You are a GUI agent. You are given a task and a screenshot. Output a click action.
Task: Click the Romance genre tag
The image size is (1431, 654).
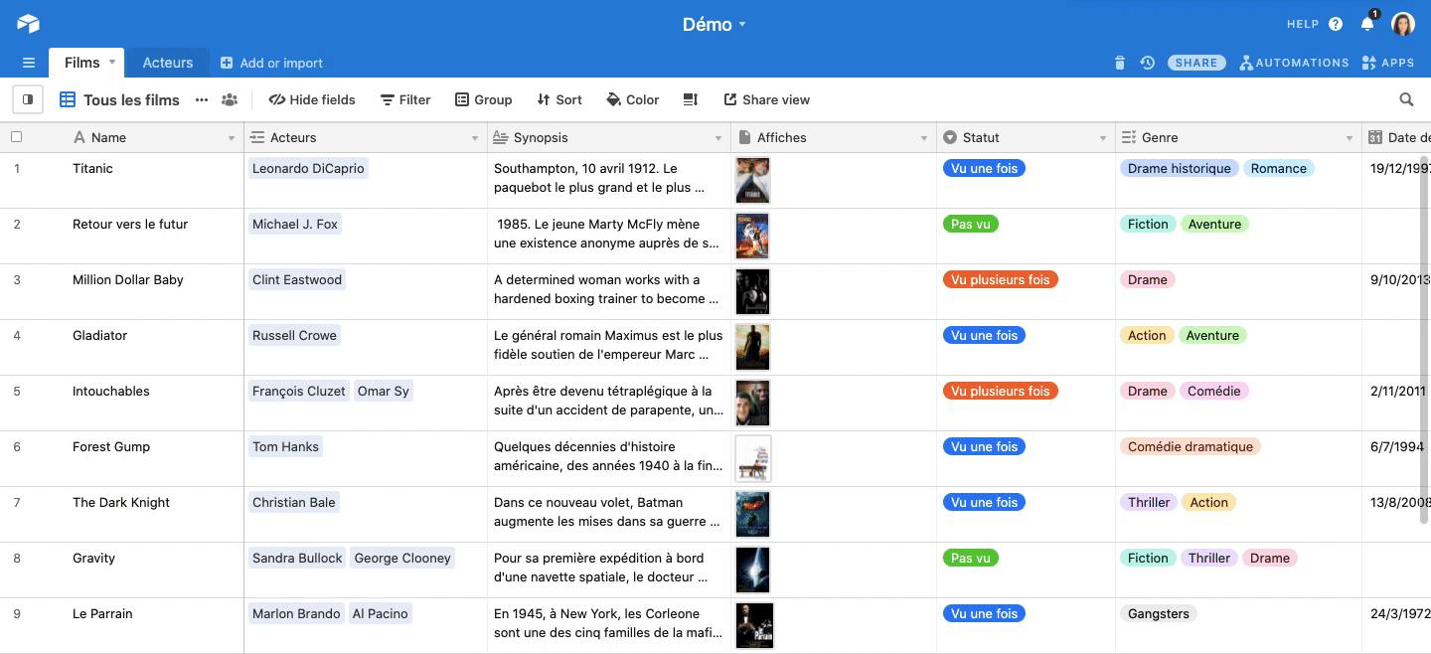(x=1279, y=169)
